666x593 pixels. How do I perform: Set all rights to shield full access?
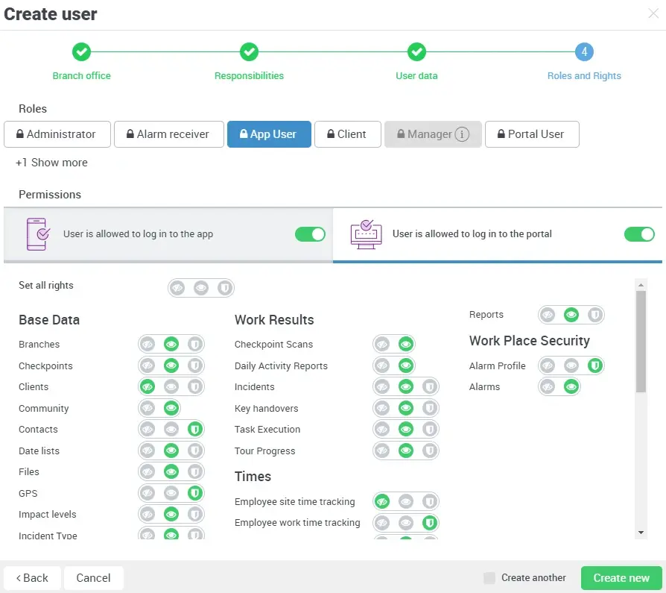[x=224, y=288]
